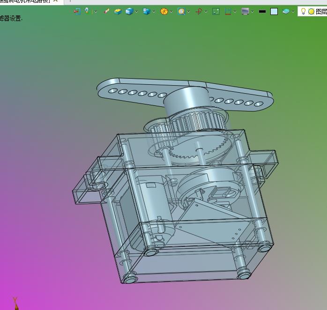Viewport: 327px width, 310px height.
Task: Click the magnifier zoom icon
Action: pos(181,11)
